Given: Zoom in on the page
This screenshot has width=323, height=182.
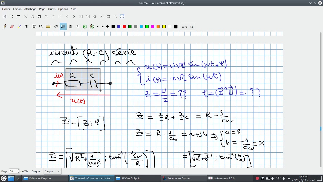Looking at the screenshot, I should 101,17.
